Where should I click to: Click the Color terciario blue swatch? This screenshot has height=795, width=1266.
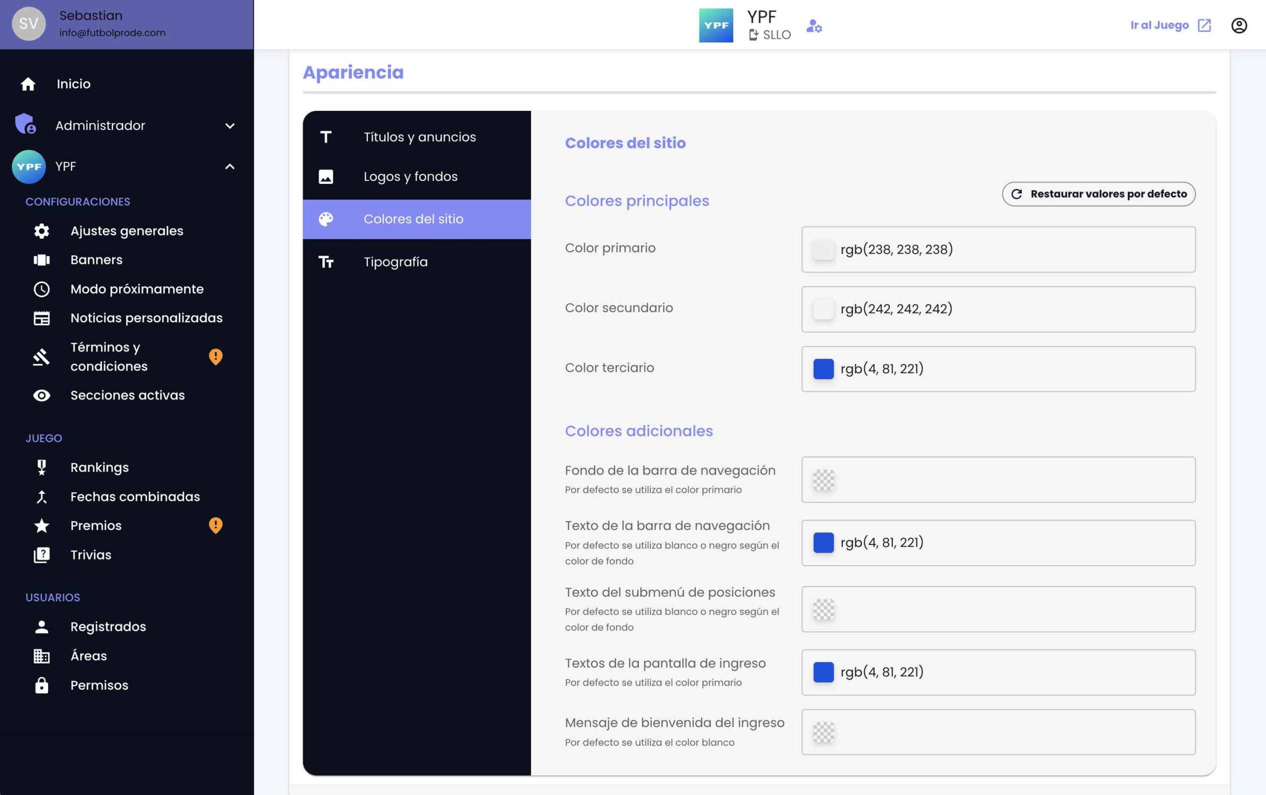(x=823, y=369)
